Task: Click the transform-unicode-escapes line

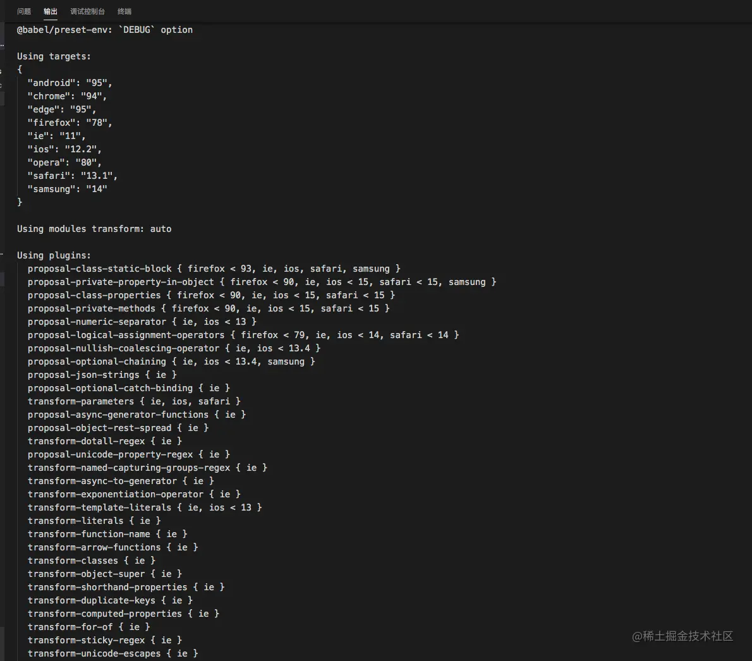Action: 112,653
